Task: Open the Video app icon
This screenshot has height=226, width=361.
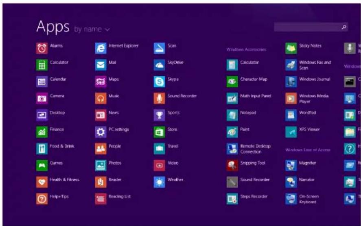Action: 159,166
